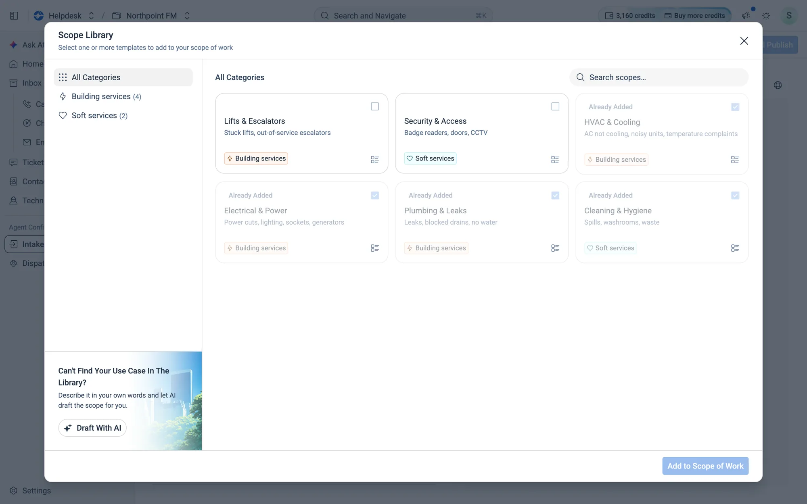Click the Add to Scope of Work button
Viewport: 807px width, 504px height.
[705, 466]
